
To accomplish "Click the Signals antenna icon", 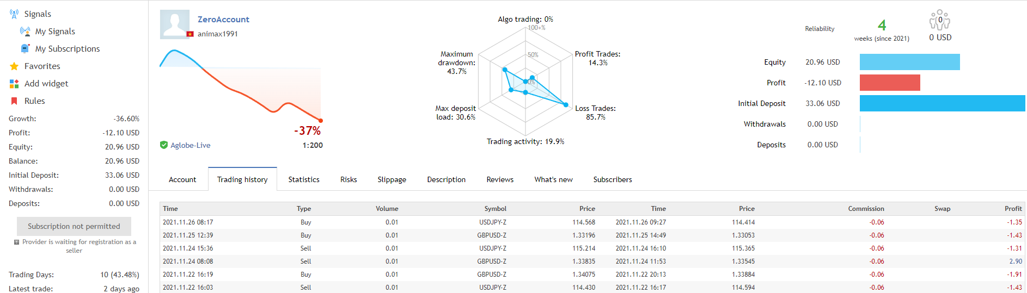I will pos(14,14).
